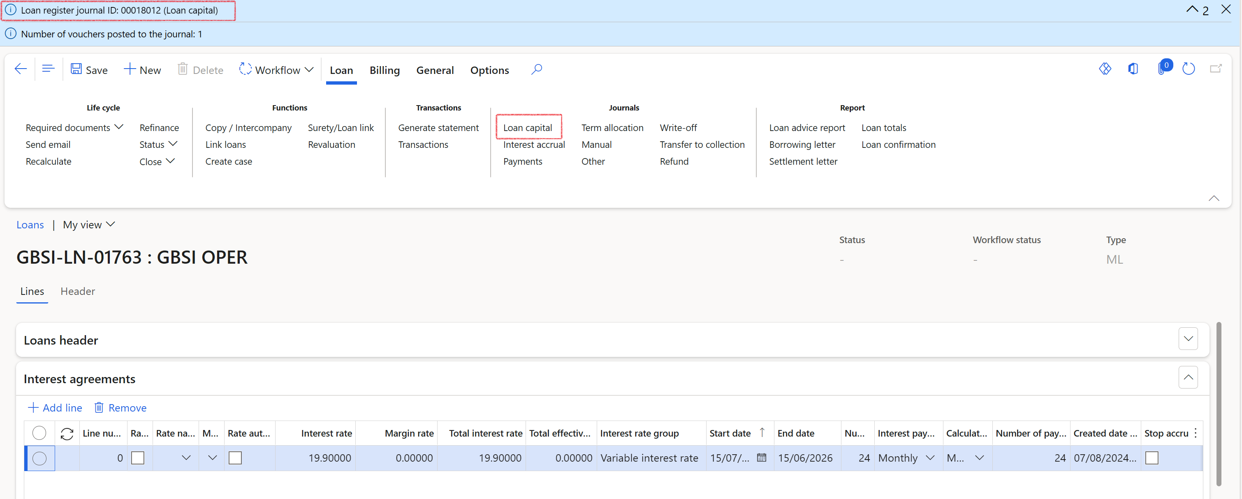The image size is (1242, 499).
Task: Click Refinance
Action: coord(159,128)
